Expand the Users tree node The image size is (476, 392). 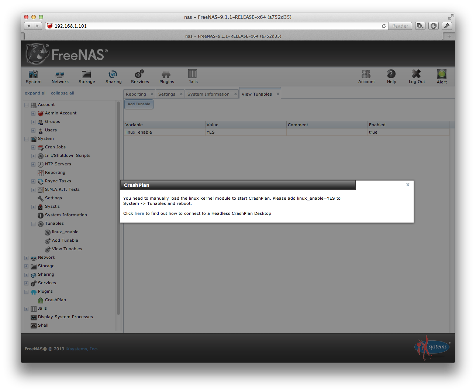(x=33, y=130)
